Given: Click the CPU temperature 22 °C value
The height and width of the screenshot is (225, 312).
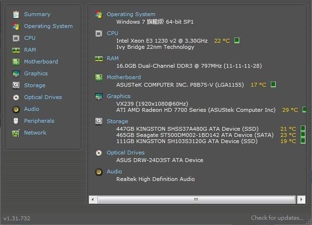Looking at the screenshot, I should (222, 41).
